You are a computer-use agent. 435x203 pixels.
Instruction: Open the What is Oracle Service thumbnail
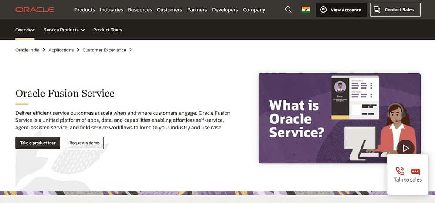click(x=339, y=118)
